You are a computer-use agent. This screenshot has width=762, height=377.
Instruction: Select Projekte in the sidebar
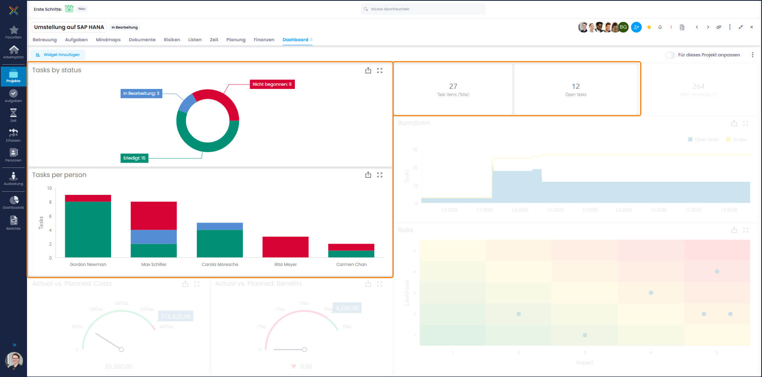[x=13, y=76]
